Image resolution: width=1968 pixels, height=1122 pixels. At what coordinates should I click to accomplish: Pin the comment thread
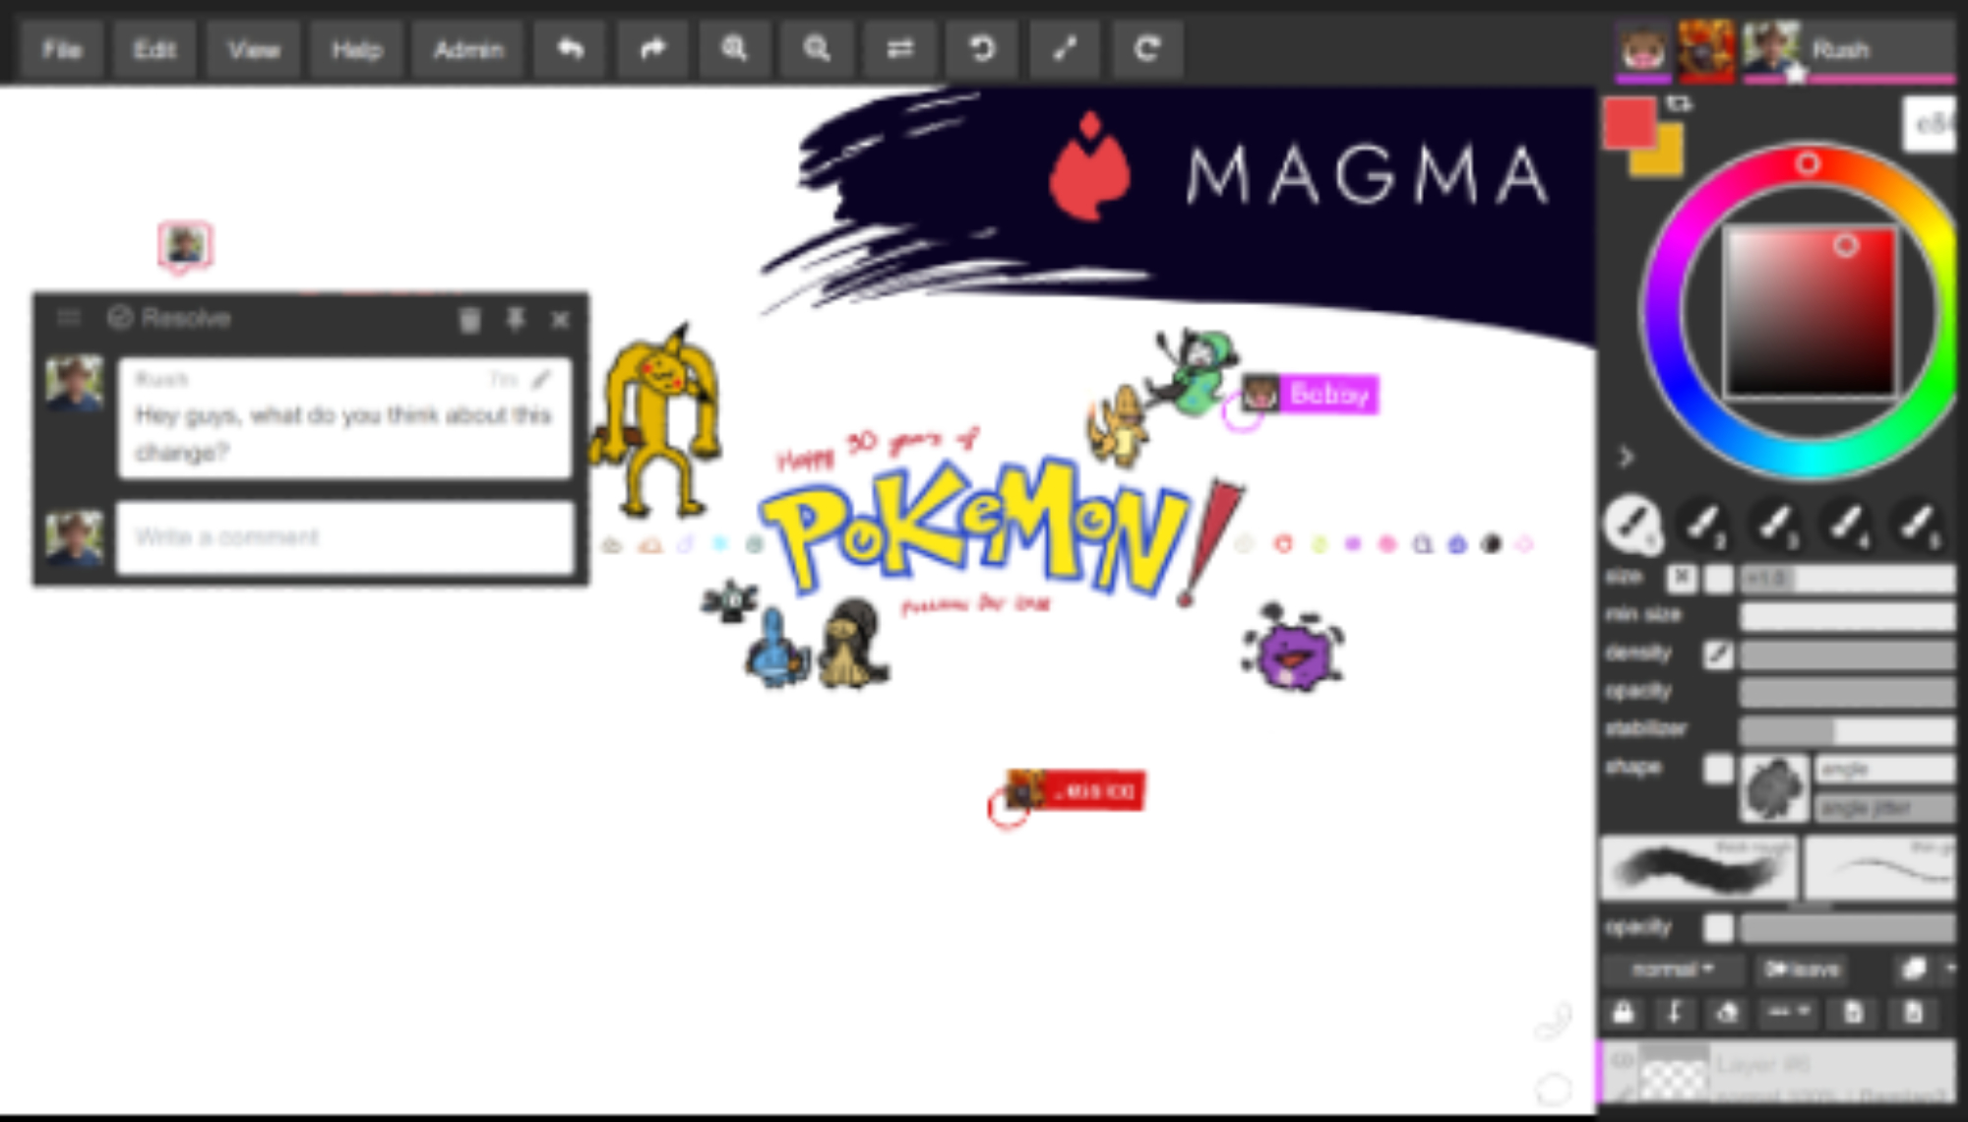tap(515, 319)
